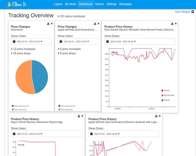Close the Overstock Price Changes widget
The width and height of the screenshot is (196, 156).
[52, 23]
